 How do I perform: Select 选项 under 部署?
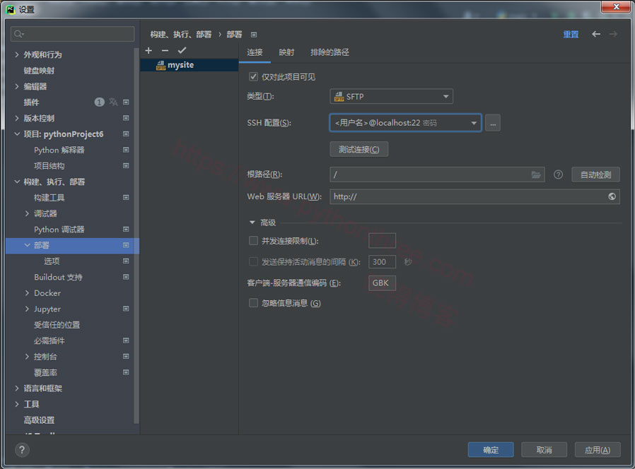point(52,261)
